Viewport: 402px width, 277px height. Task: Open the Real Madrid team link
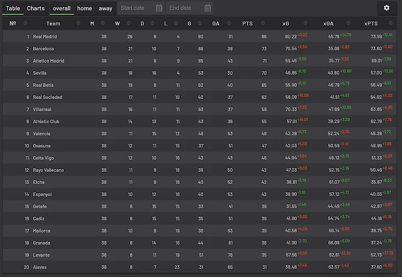(x=45, y=37)
